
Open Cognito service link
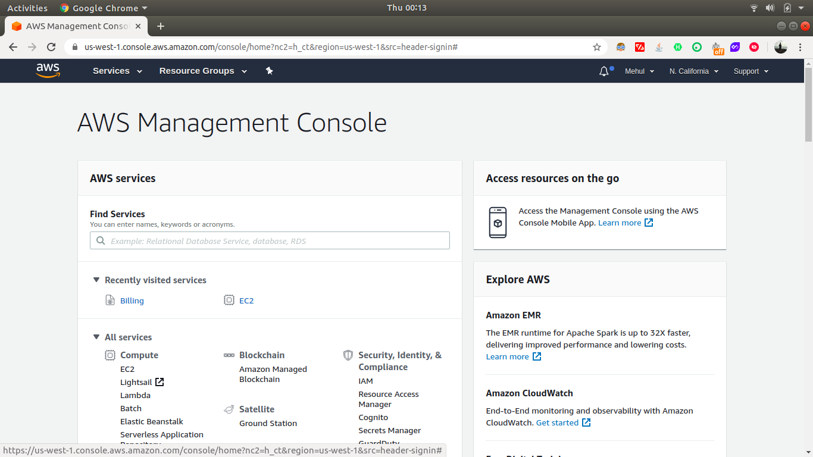point(373,417)
